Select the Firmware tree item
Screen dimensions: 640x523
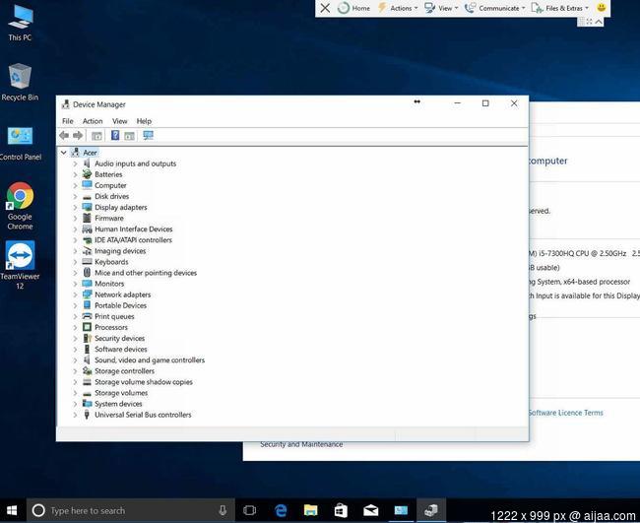pos(109,218)
